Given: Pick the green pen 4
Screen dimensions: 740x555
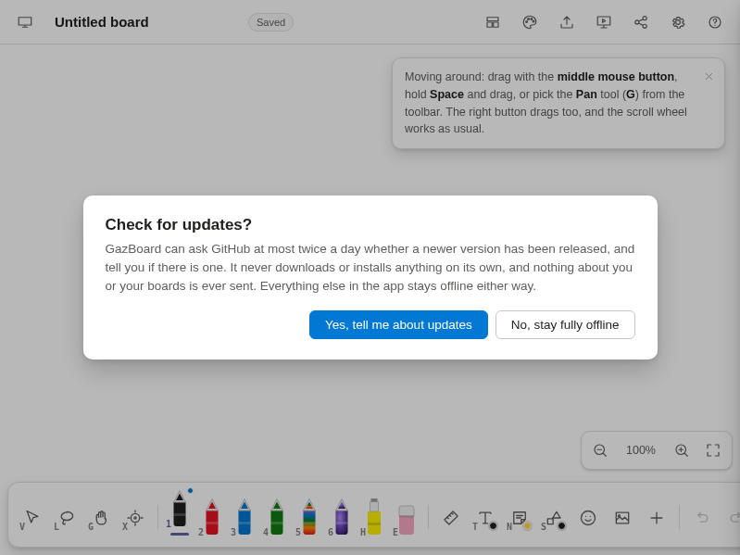Looking at the screenshot, I should [x=277, y=517].
